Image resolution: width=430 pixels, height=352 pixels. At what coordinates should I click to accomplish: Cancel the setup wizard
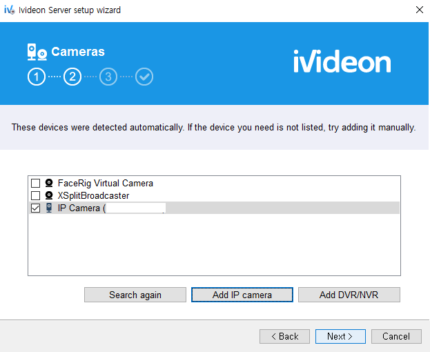point(396,336)
